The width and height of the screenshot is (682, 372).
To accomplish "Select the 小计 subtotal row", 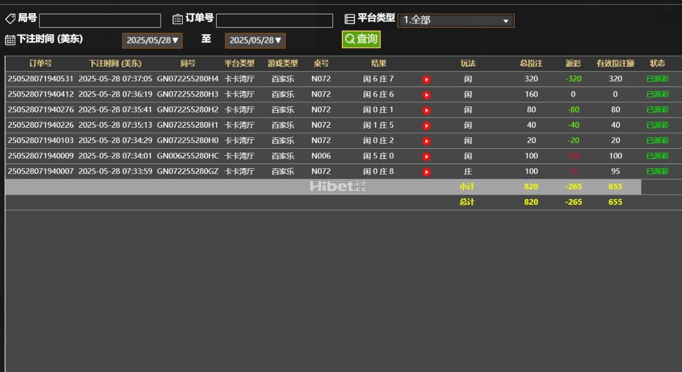I will click(x=468, y=186).
